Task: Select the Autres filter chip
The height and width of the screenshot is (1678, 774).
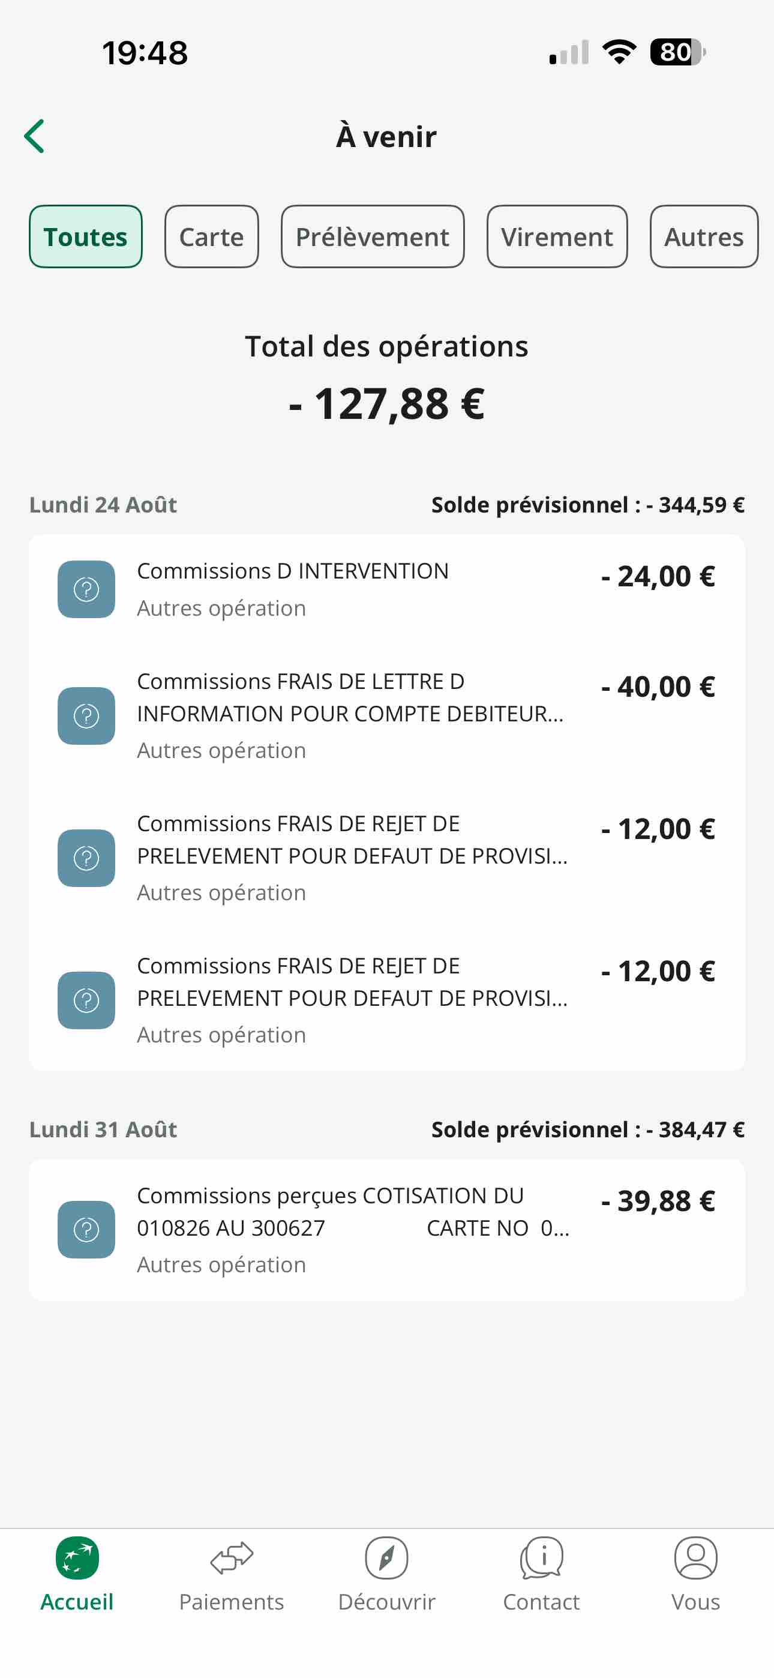Action: click(704, 236)
